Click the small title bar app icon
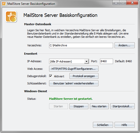This screenshot has height=133, width=140. click(x=4, y=4)
